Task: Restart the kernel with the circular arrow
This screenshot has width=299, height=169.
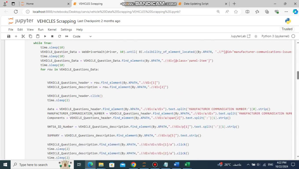Action: 60,36
